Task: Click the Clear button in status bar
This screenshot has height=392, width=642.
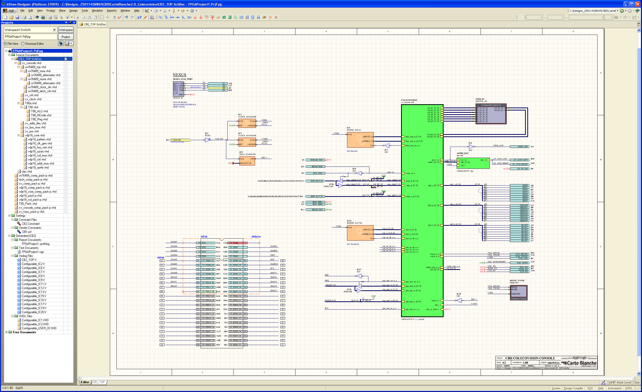Action: click(636, 382)
